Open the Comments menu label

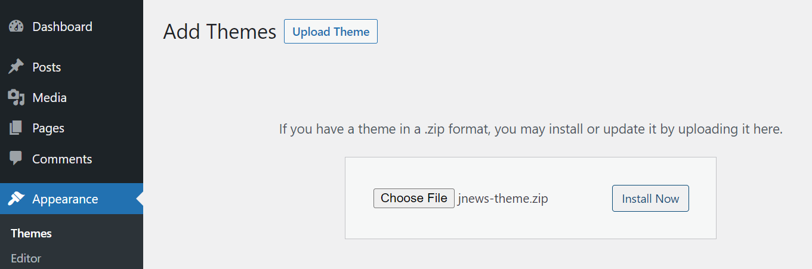click(x=62, y=159)
